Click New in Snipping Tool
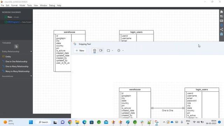 click(x=80, y=50)
